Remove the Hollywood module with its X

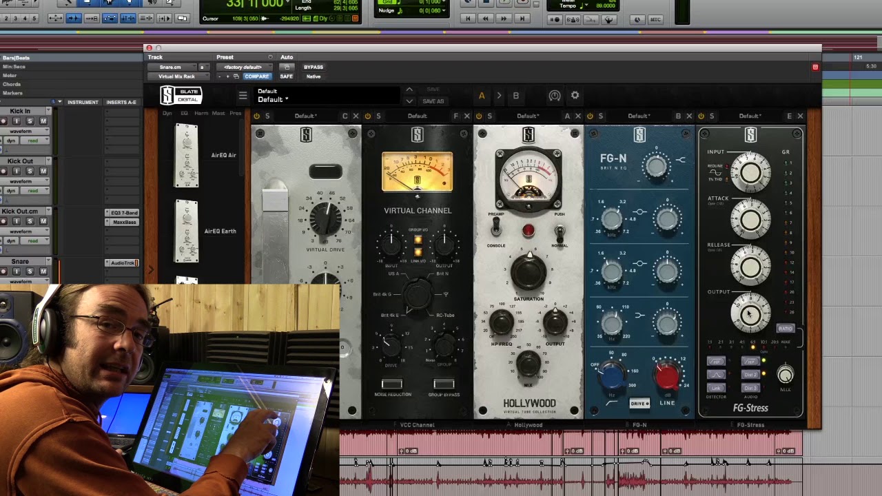[x=577, y=116]
